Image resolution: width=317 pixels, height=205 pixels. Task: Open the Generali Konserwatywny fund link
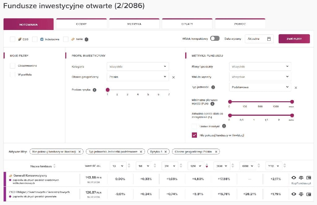tap(30, 176)
